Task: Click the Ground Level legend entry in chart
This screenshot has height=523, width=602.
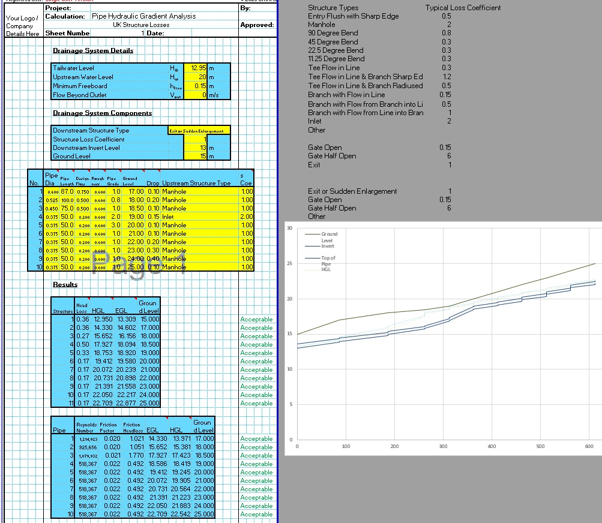Action: click(x=329, y=234)
